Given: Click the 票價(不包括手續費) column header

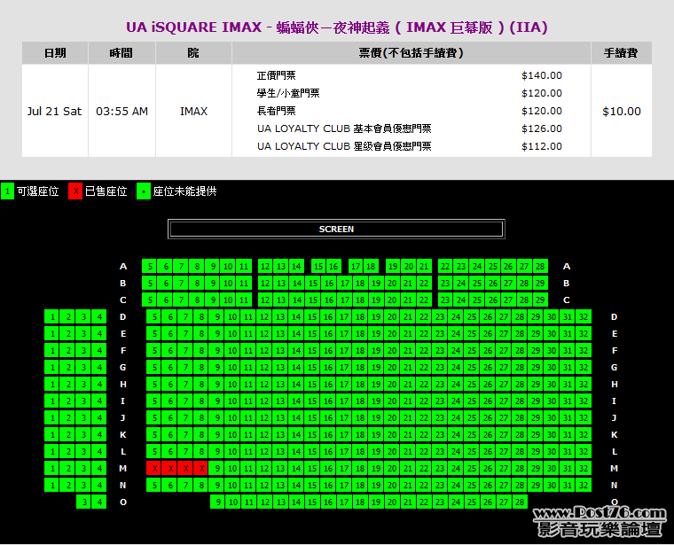Looking at the screenshot, I should [411, 53].
